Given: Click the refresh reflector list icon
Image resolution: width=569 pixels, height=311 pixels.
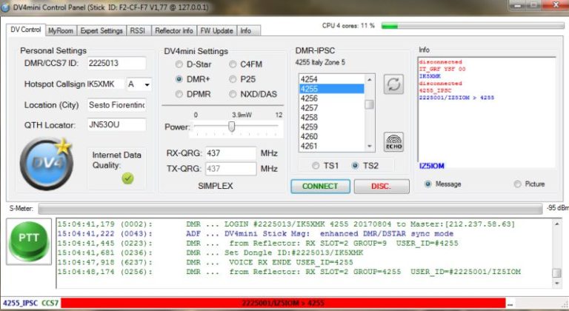Looking at the screenshot, I should 393,84.
